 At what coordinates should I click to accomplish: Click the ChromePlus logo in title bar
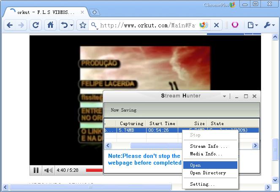click(x=219, y=5)
